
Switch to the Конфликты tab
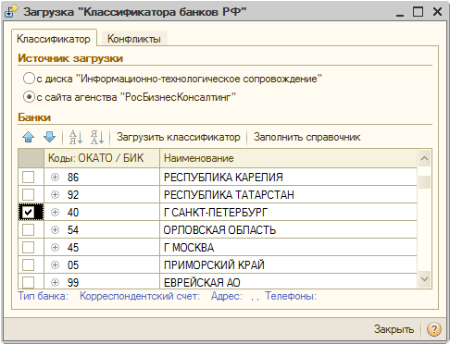click(x=134, y=39)
